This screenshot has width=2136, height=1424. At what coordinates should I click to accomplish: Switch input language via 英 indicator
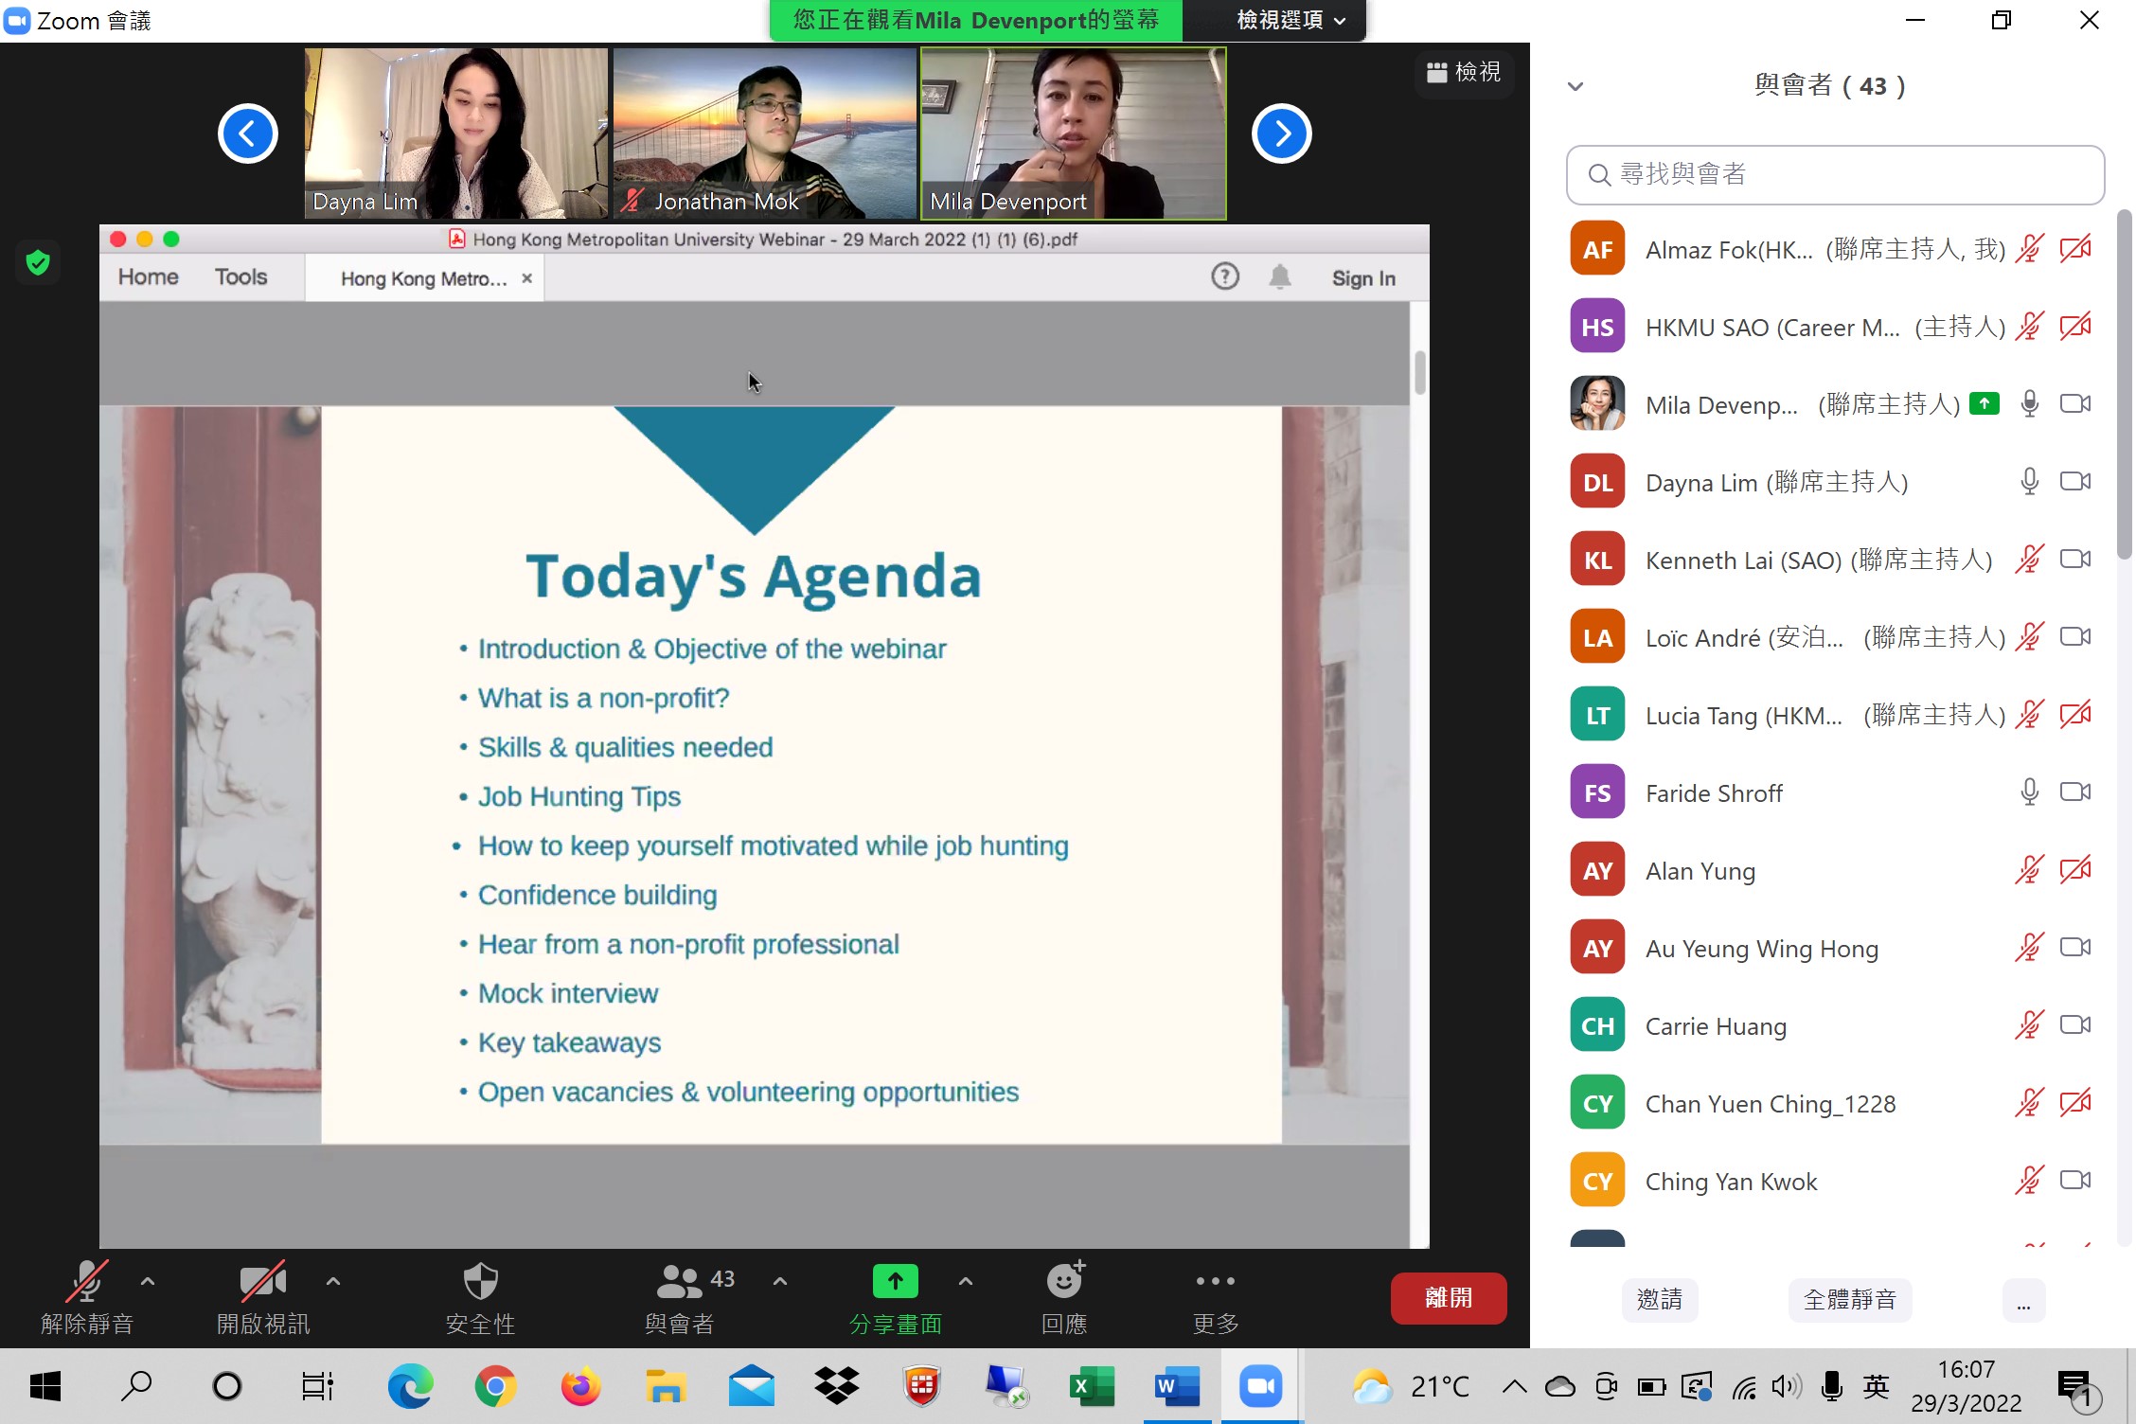pyautogui.click(x=1877, y=1387)
